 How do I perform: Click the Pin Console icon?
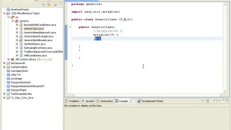click(x=202, y=101)
